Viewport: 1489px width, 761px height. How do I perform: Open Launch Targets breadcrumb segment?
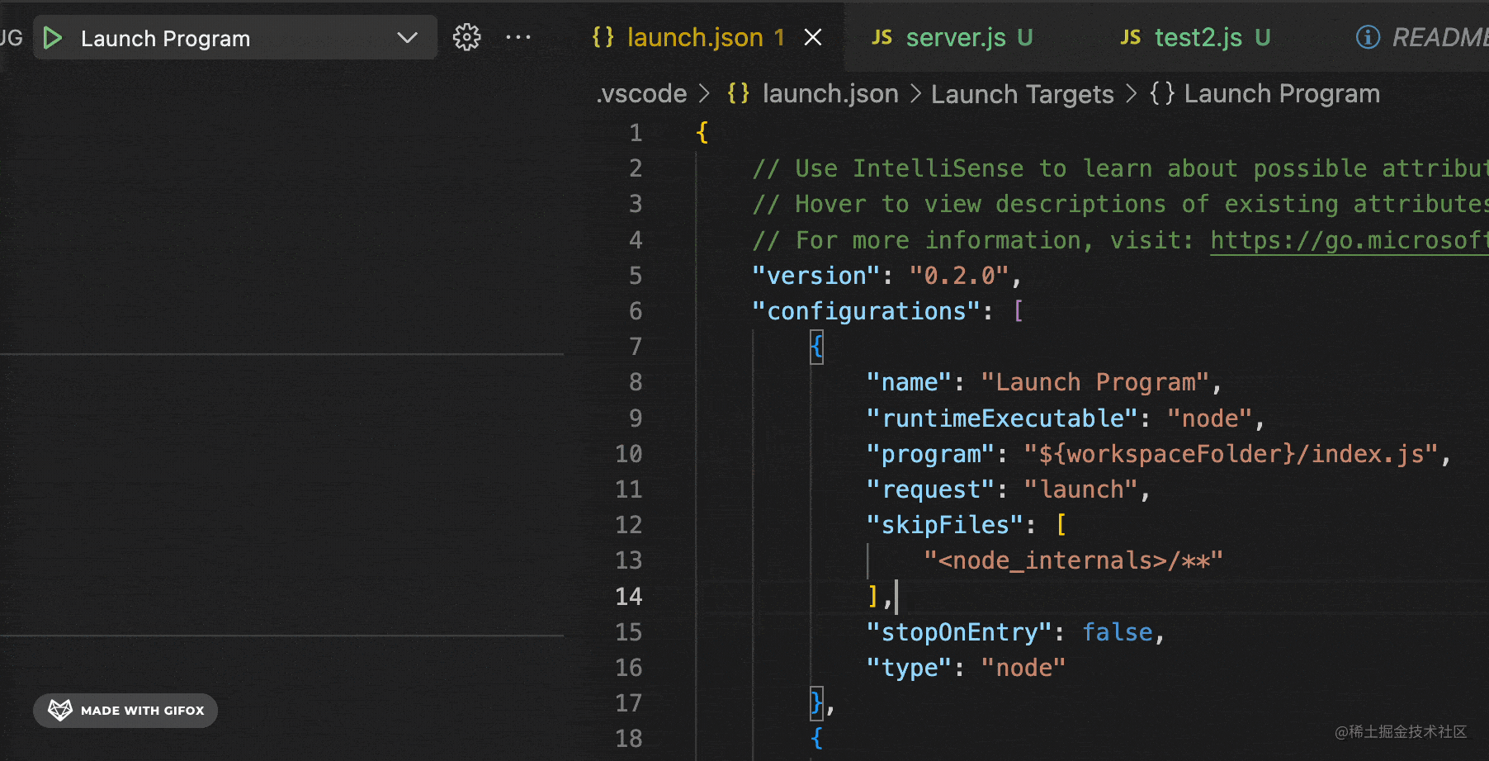1022,94
